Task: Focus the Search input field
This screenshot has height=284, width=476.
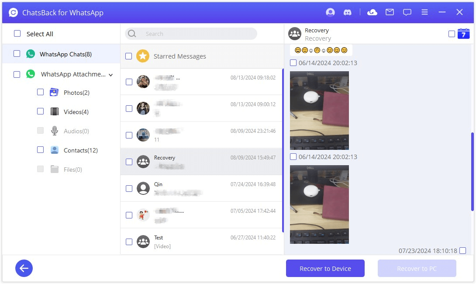Action: [191, 33]
